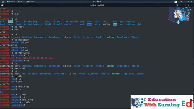Click the 'mkdir d2' command line

tap(15, 87)
